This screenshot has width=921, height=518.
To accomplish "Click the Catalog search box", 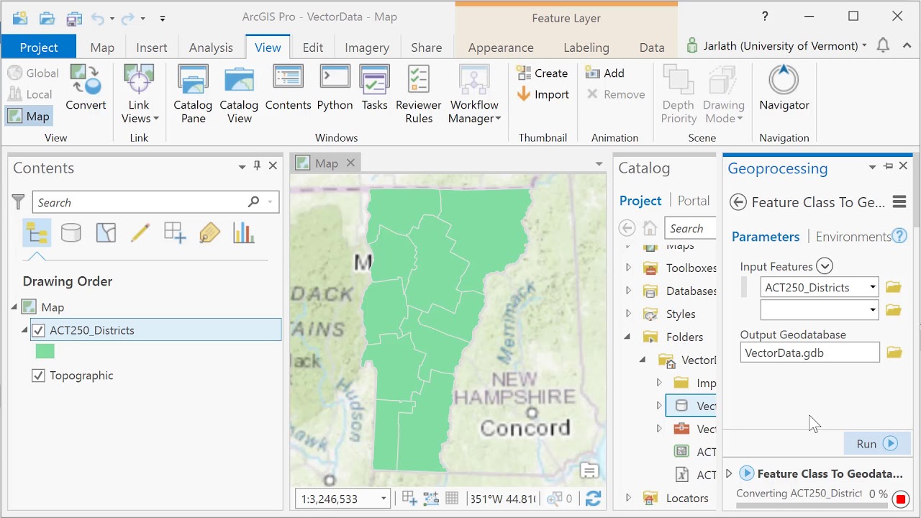I will (691, 229).
